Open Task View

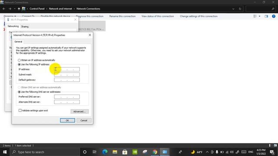pos(95,152)
